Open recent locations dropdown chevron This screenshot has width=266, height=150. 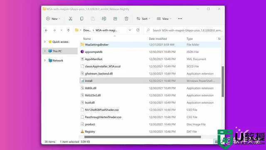click(x=61, y=30)
